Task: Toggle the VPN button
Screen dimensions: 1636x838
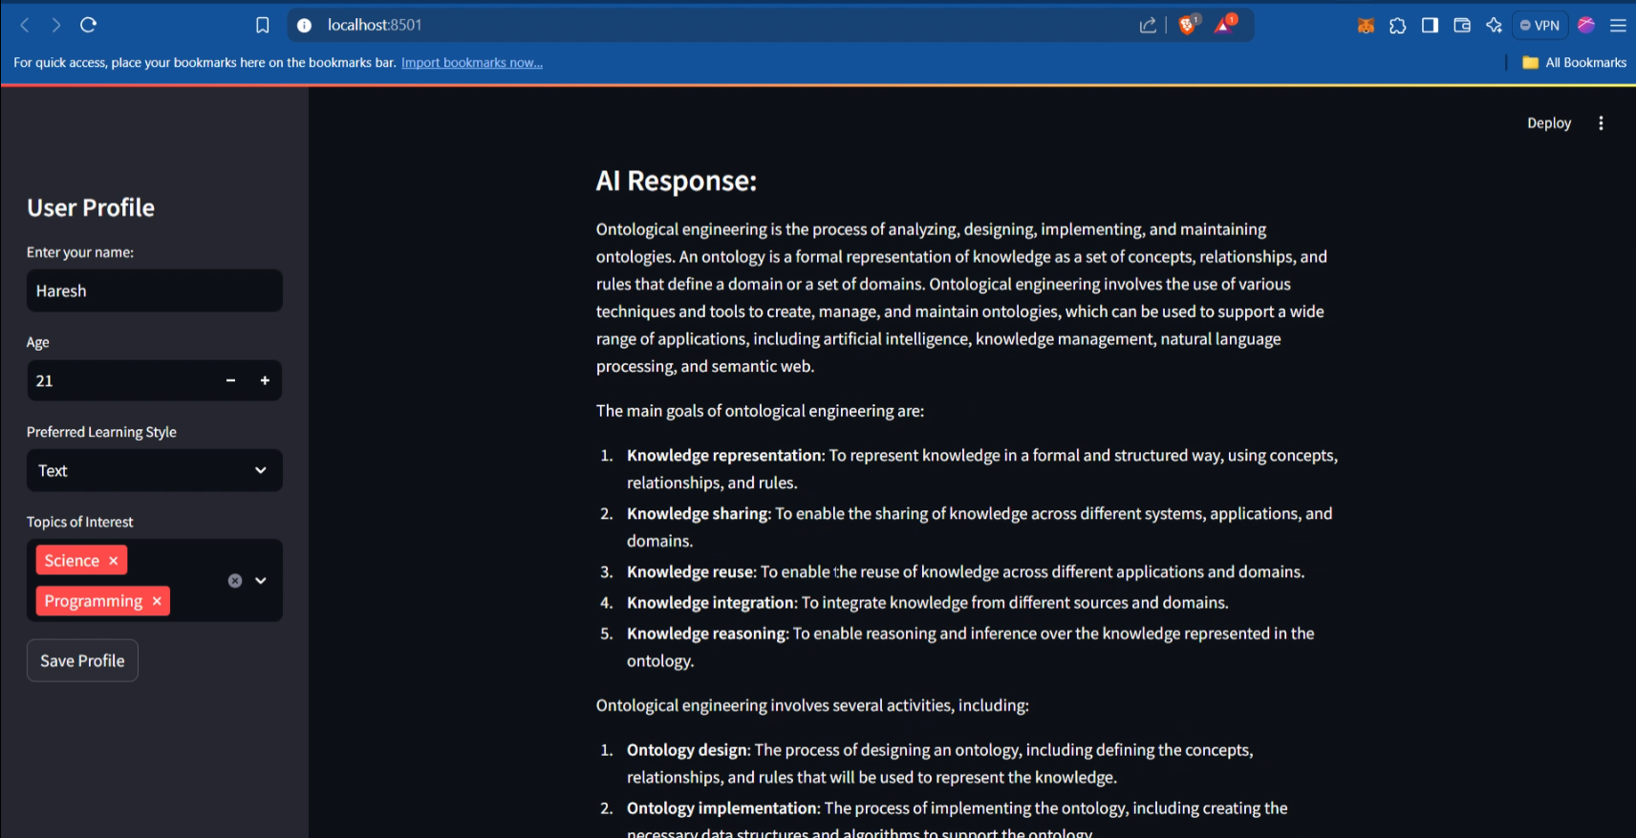Action: [1539, 26]
